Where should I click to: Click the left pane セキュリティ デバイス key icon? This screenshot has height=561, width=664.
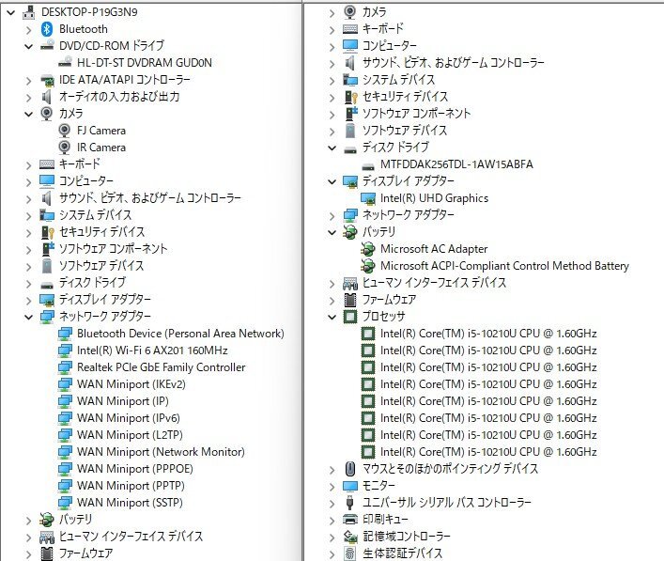[x=47, y=232]
